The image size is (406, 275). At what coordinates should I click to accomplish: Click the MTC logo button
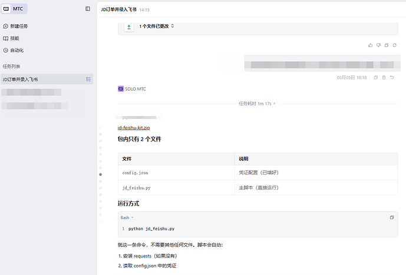(14, 9)
